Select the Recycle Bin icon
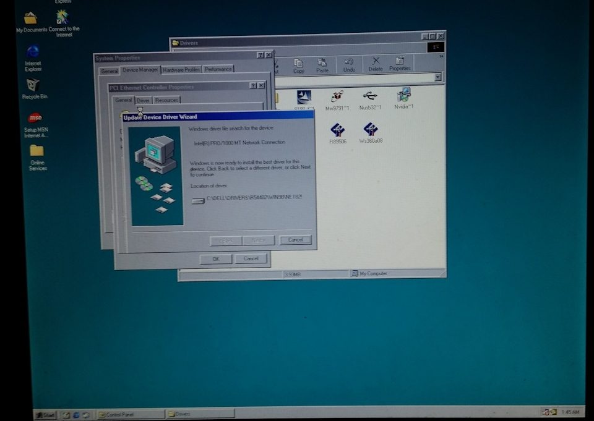 tap(34, 88)
